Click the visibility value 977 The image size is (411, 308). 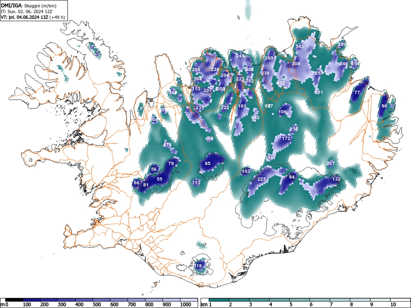pyautogui.click(x=269, y=106)
